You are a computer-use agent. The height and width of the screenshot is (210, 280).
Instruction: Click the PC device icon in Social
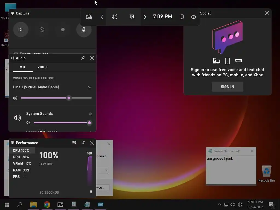pos(217,61)
